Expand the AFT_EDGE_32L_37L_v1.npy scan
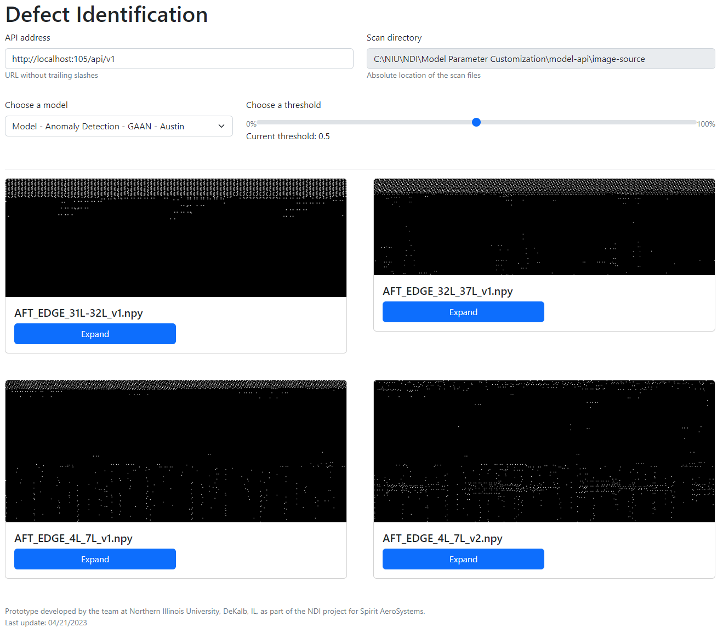The width and height of the screenshot is (723, 633). pos(463,312)
